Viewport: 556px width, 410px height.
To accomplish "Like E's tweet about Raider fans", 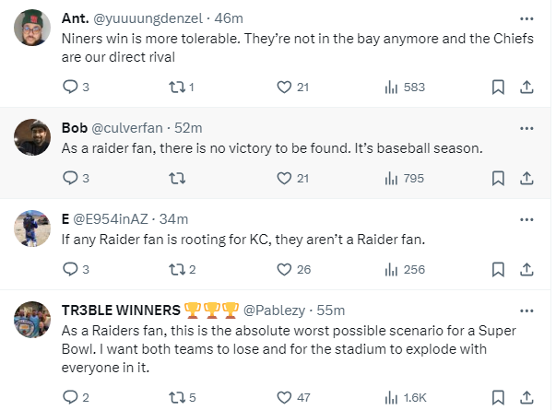I will click(285, 270).
